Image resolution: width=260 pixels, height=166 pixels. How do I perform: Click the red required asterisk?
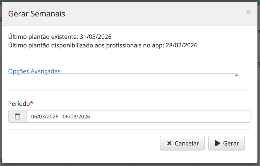(32, 103)
